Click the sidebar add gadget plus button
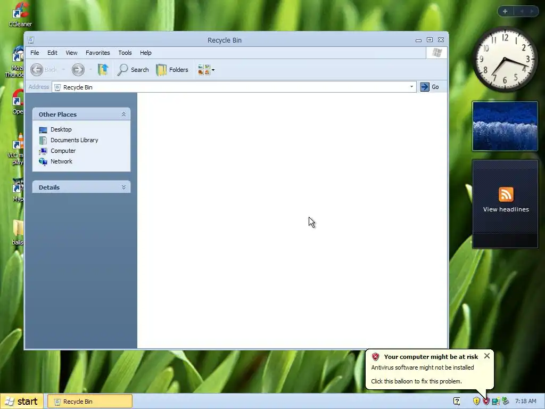 coord(505,11)
